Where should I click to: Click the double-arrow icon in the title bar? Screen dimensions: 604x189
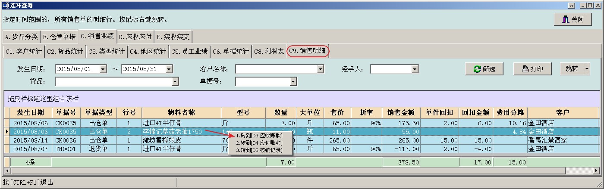pyautogui.click(x=571, y=5)
